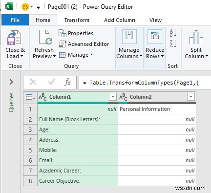The width and height of the screenshot is (211, 193).
Task: Open Customize Quick Access Toolbar arrow
Action: pyautogui.click(x=38, y=7)
